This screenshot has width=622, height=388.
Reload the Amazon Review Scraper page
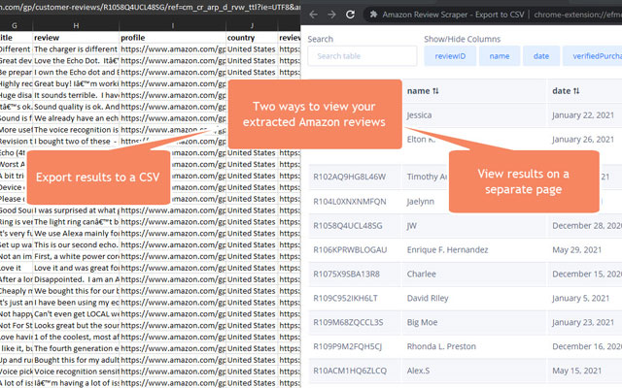350,15
